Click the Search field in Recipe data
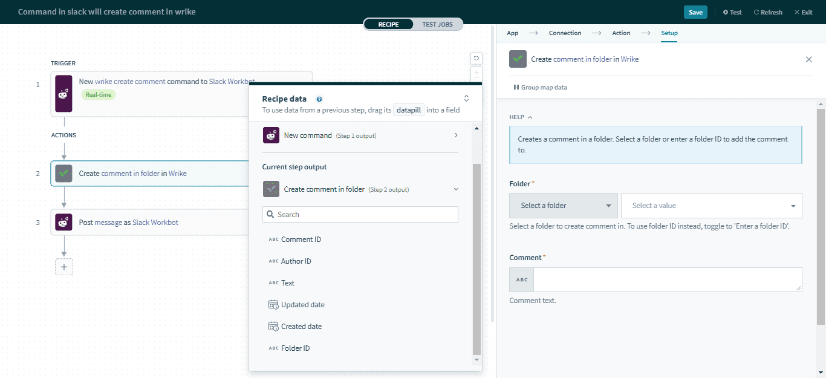This screenshot has height=378, width=826. [x=360, y=214]
